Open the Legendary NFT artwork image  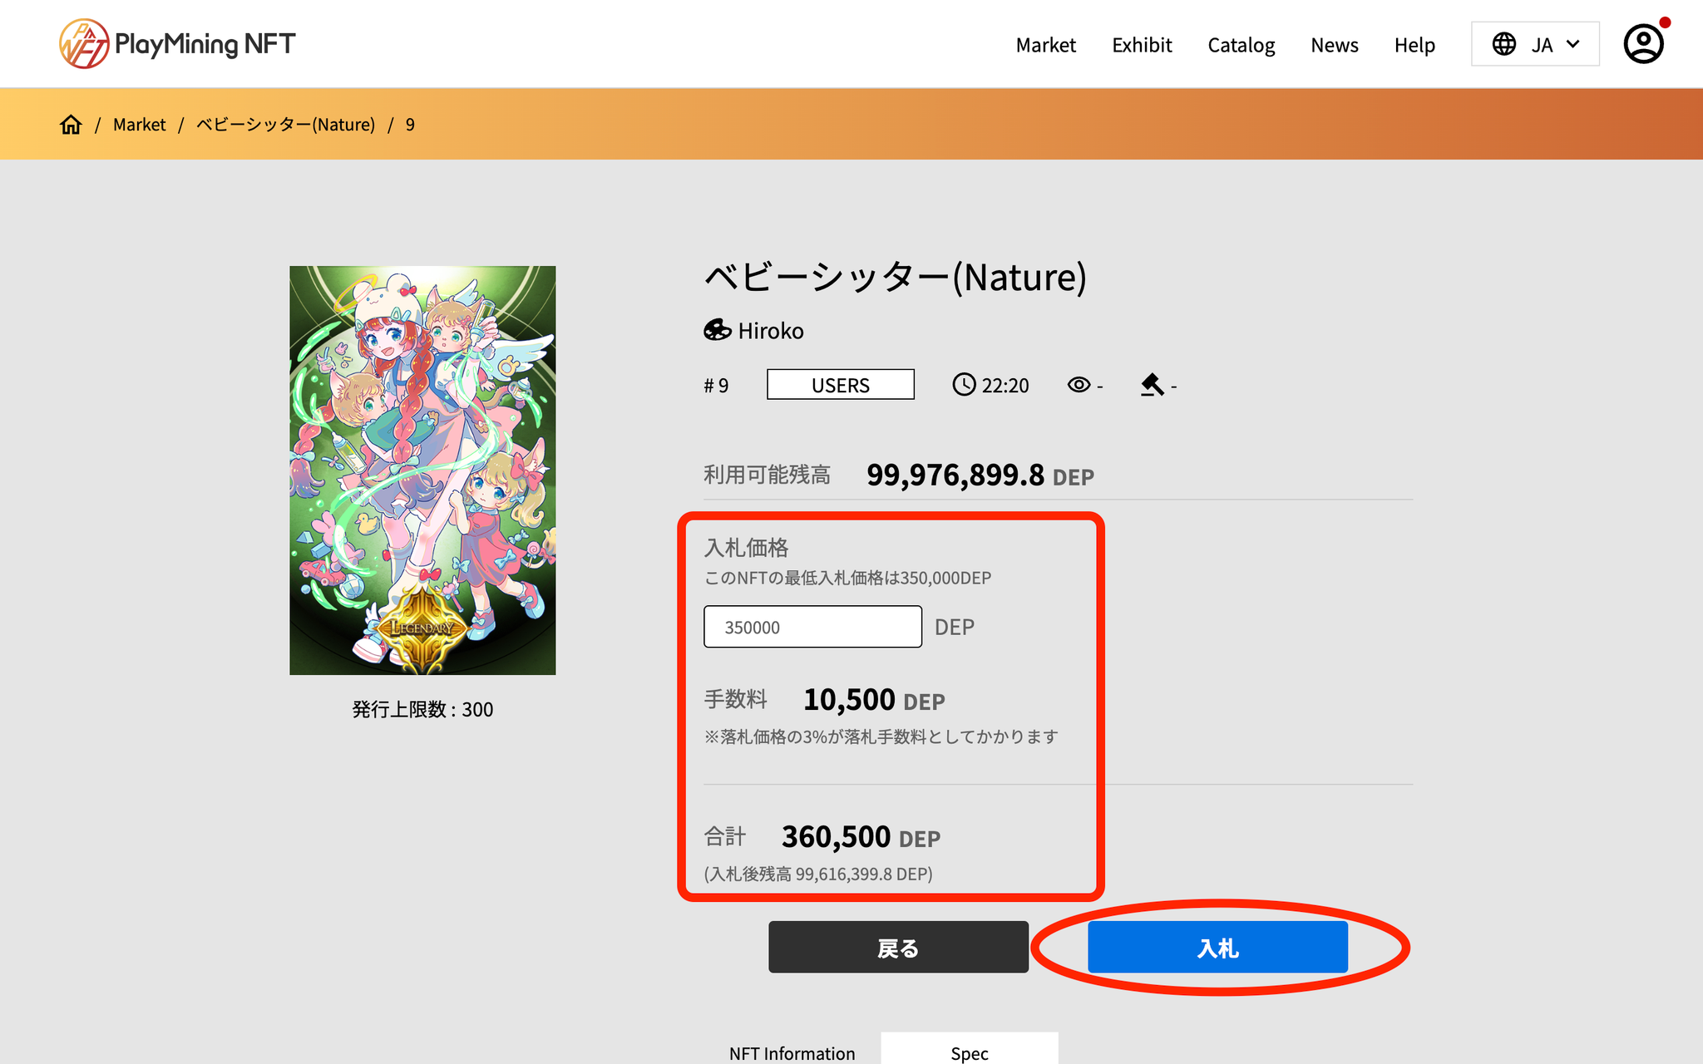click(422, 470)
